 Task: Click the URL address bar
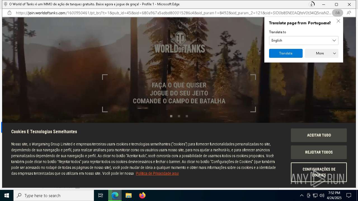click(x=173, y=13)
